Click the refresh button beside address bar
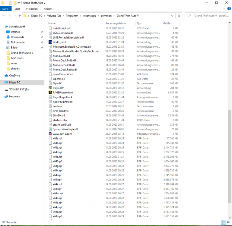This screenshot has width=232, height=226. [x=179, y=16]
